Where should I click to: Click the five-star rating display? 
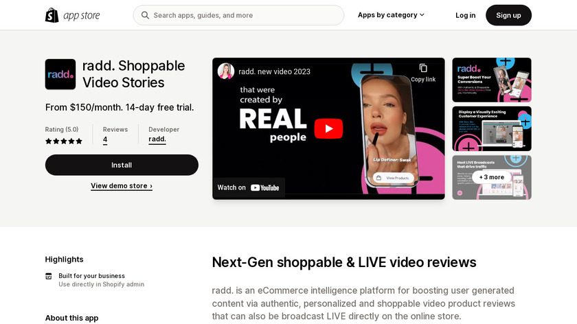point(64,141)
